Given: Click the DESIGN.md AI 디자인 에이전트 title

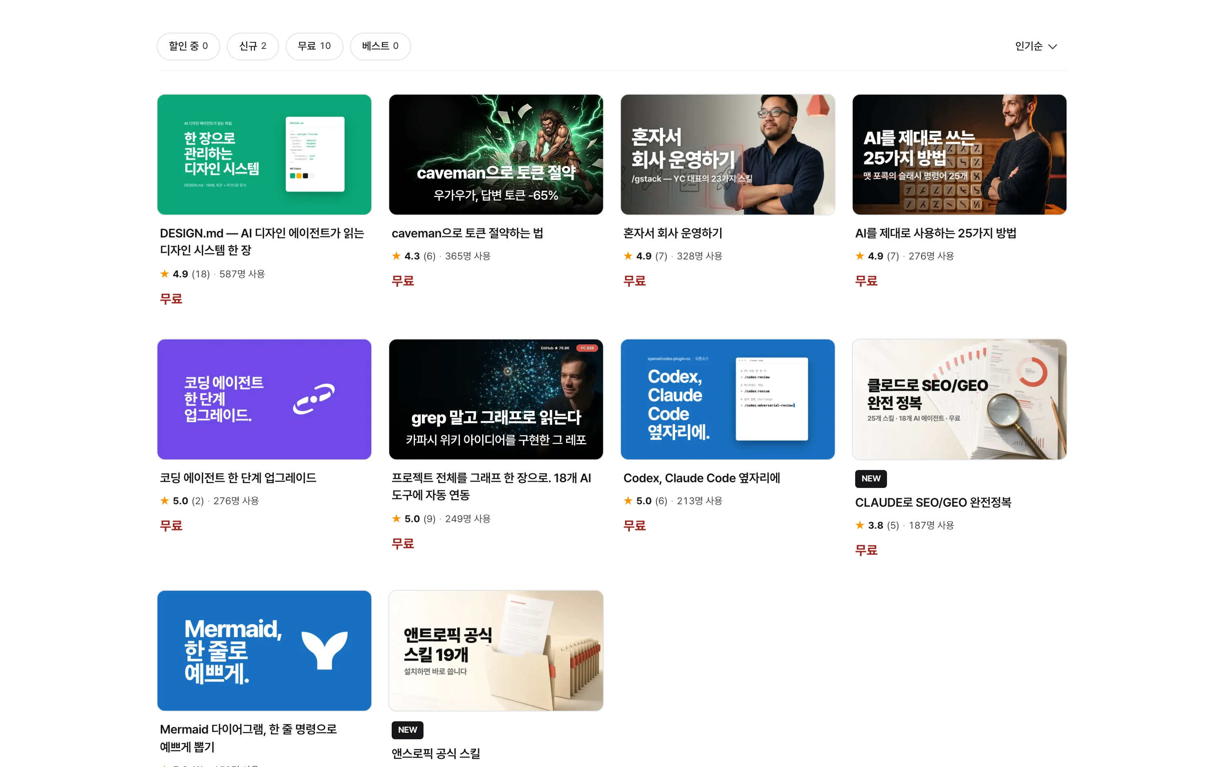Looking at the screenshot, I should click(262, 242).
